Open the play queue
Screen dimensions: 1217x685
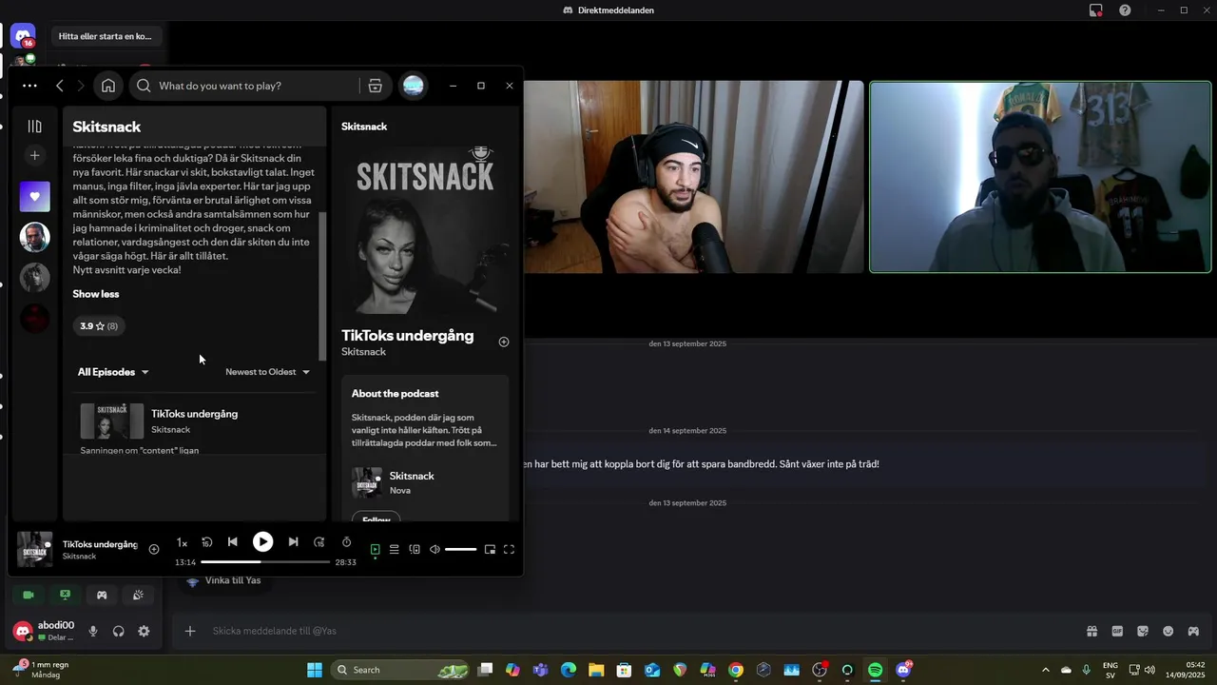coord(395,549)
